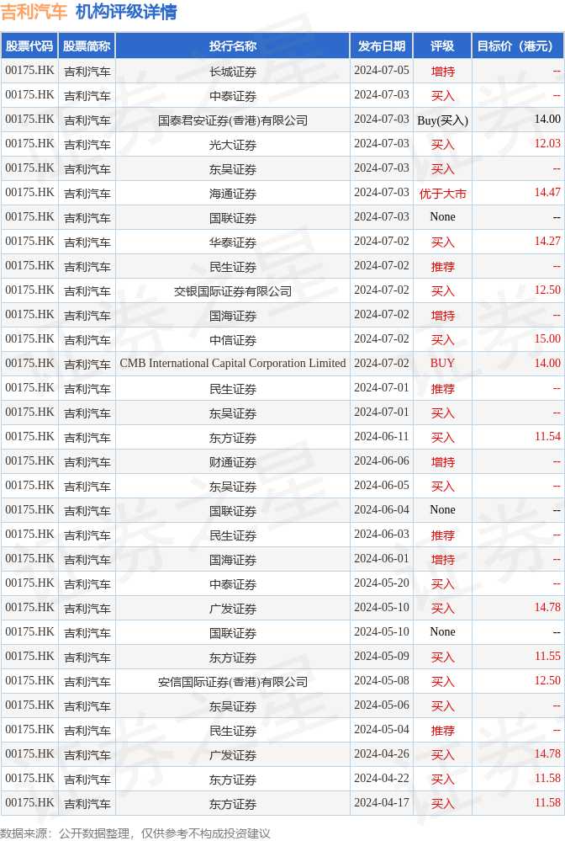Select the 评级 column header
This screenshot has width=565, height=841.
coord(442,46)
